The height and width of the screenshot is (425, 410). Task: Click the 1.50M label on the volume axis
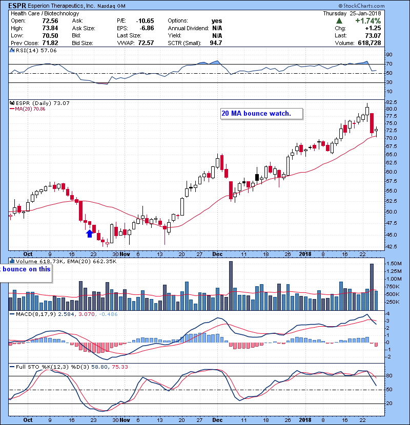(394, 264)
